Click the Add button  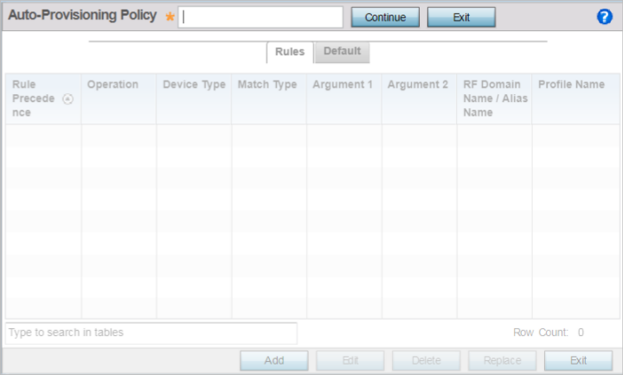(274, 360)
